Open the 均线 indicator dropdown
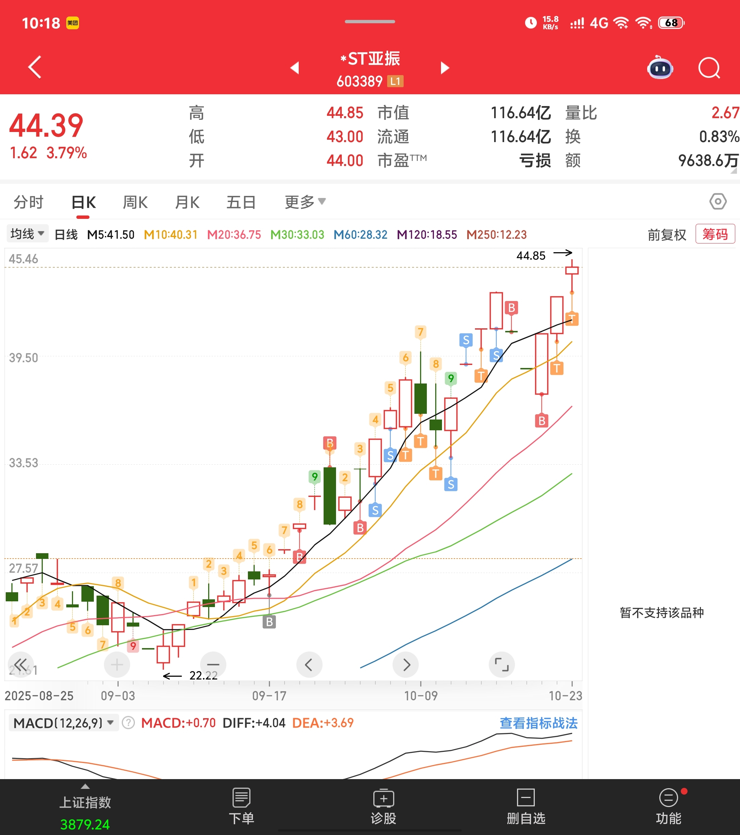The height and width of the screenshot is (835, 740). click(x=27, y=234)
